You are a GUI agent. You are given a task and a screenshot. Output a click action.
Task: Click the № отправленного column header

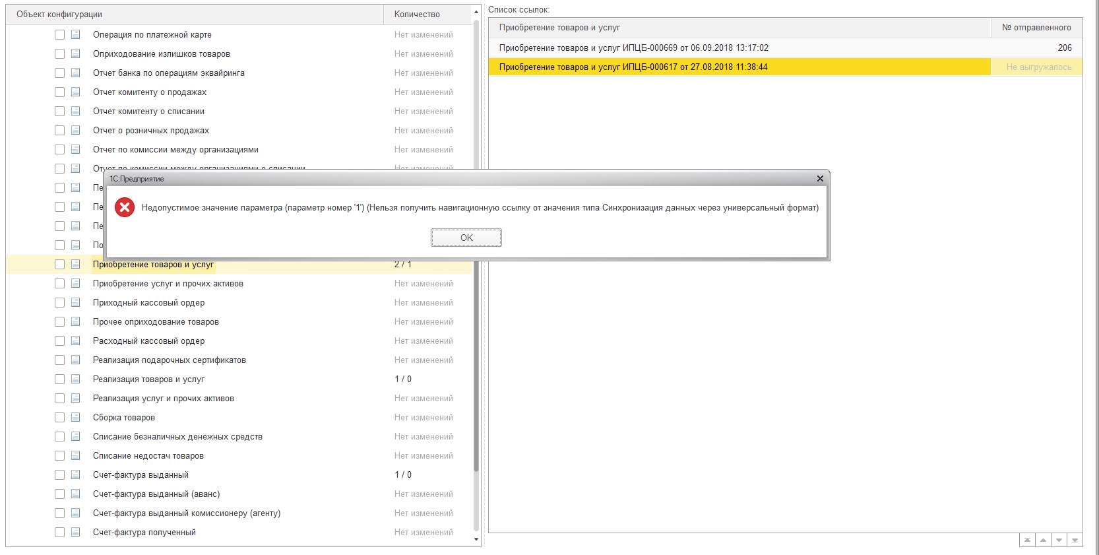pyautogui.click(x=1036, y=27)
